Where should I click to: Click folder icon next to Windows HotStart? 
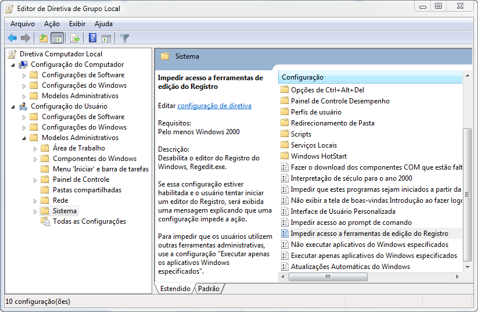285,156
